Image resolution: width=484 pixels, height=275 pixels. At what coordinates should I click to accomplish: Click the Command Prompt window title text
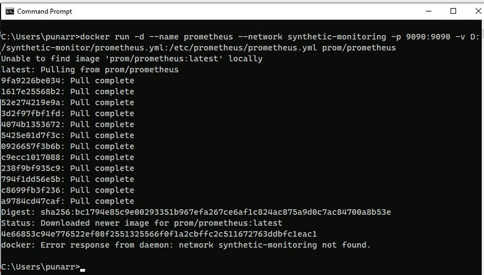44,11
